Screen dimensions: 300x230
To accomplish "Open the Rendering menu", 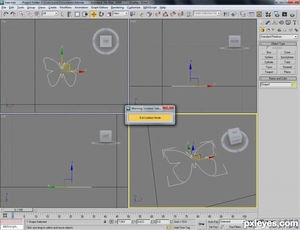I will pyautogui.click(x=117, y=7).
